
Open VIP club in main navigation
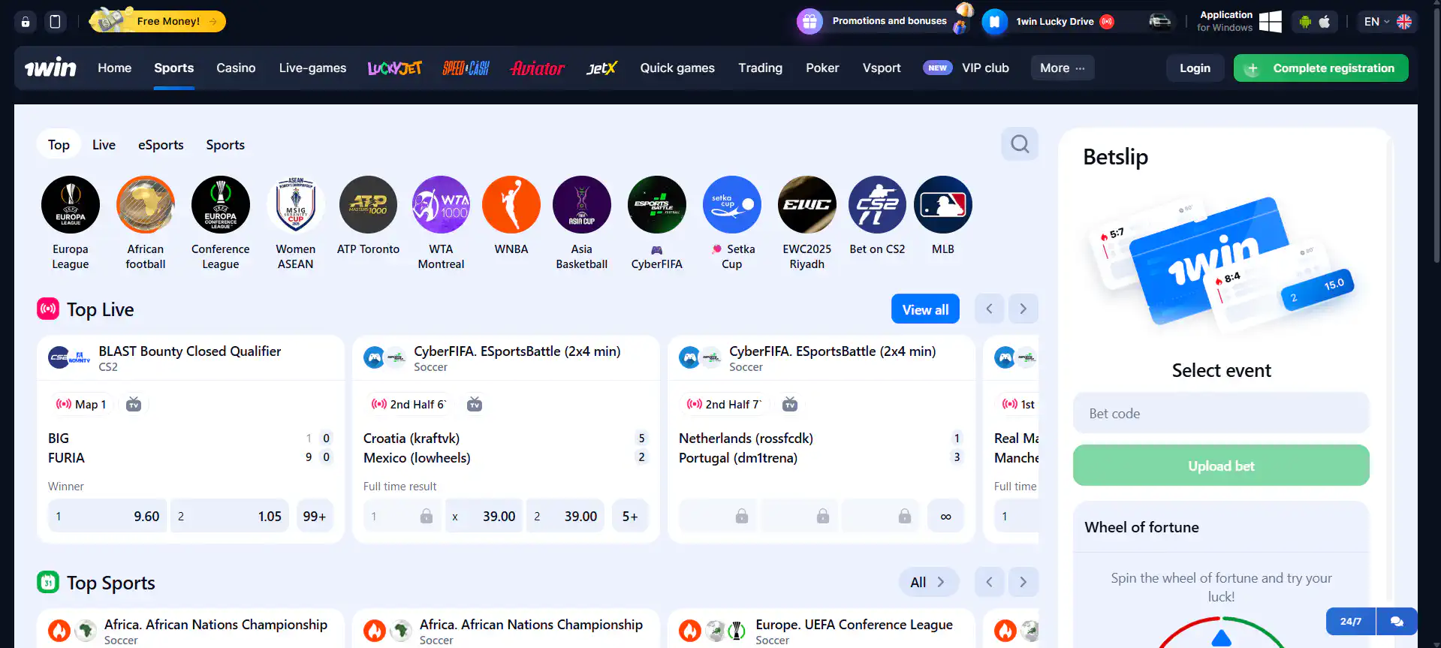point(966,68)
